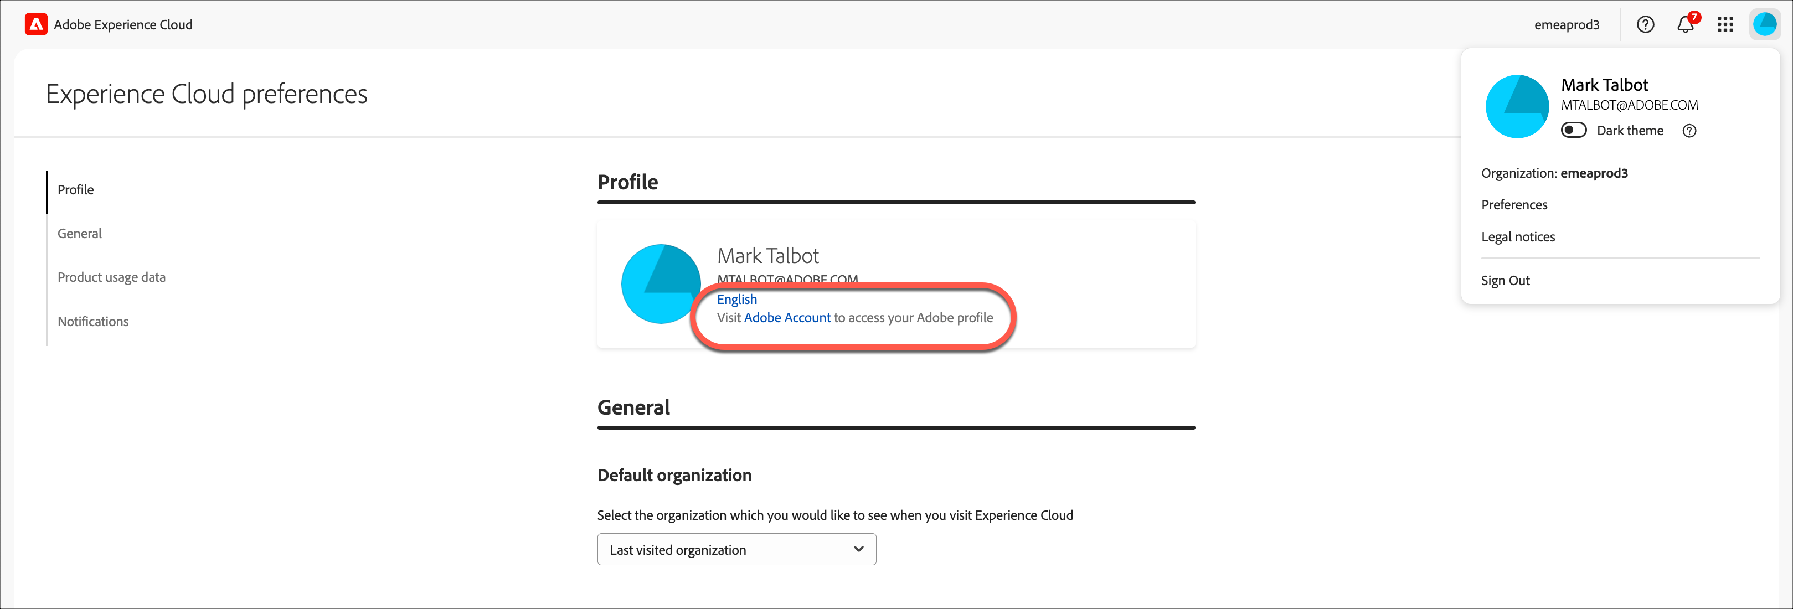Select Profile in left navigation
Image resolution: width=1793 pixels, height=609 pixels.
75,190
